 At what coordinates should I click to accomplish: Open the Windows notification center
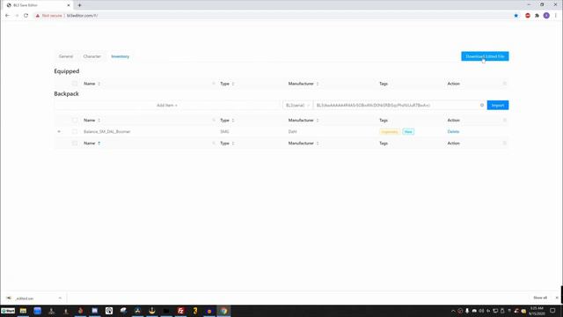(552, 311)
